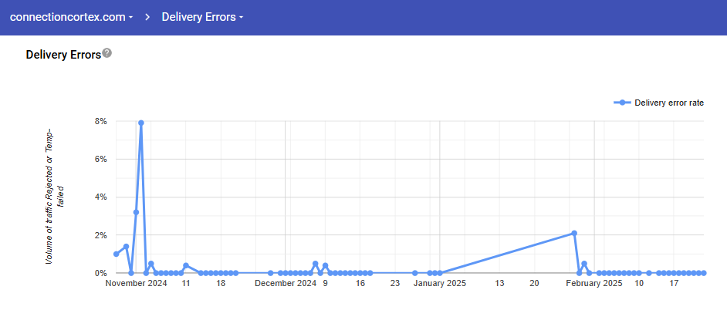Select the late January 2% data point
Viewport: 727px width, 310px height.
click(x=574, y=233)
